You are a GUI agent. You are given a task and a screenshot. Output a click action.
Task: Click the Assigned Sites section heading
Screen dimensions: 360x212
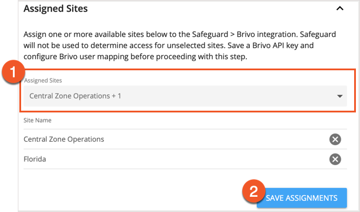[x=56, y=9]
